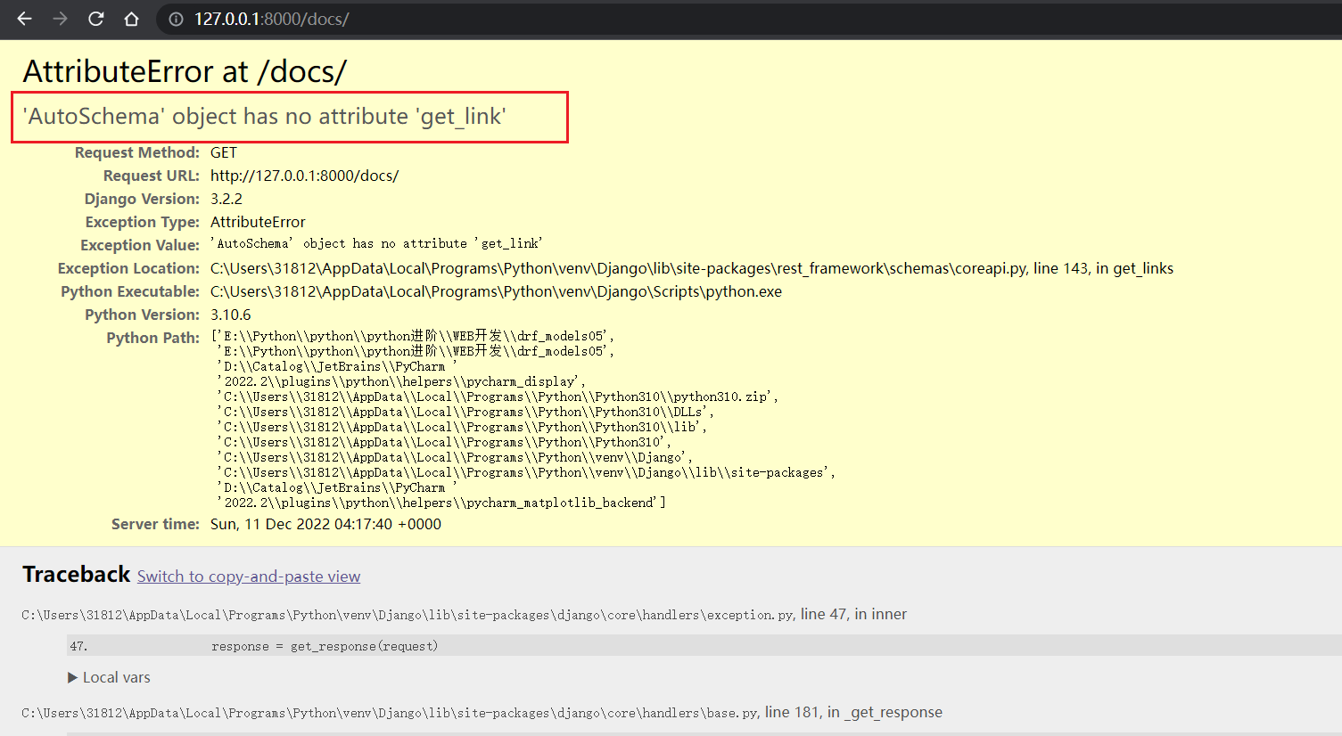The width and height of the screenshot is (1342, 736).
Task: Select the Python Executable path python.exe
Action: tap(496, 291)
